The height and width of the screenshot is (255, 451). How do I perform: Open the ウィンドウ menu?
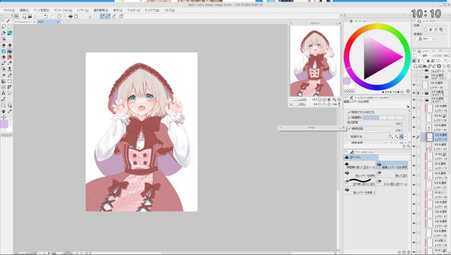pos(152,10)
